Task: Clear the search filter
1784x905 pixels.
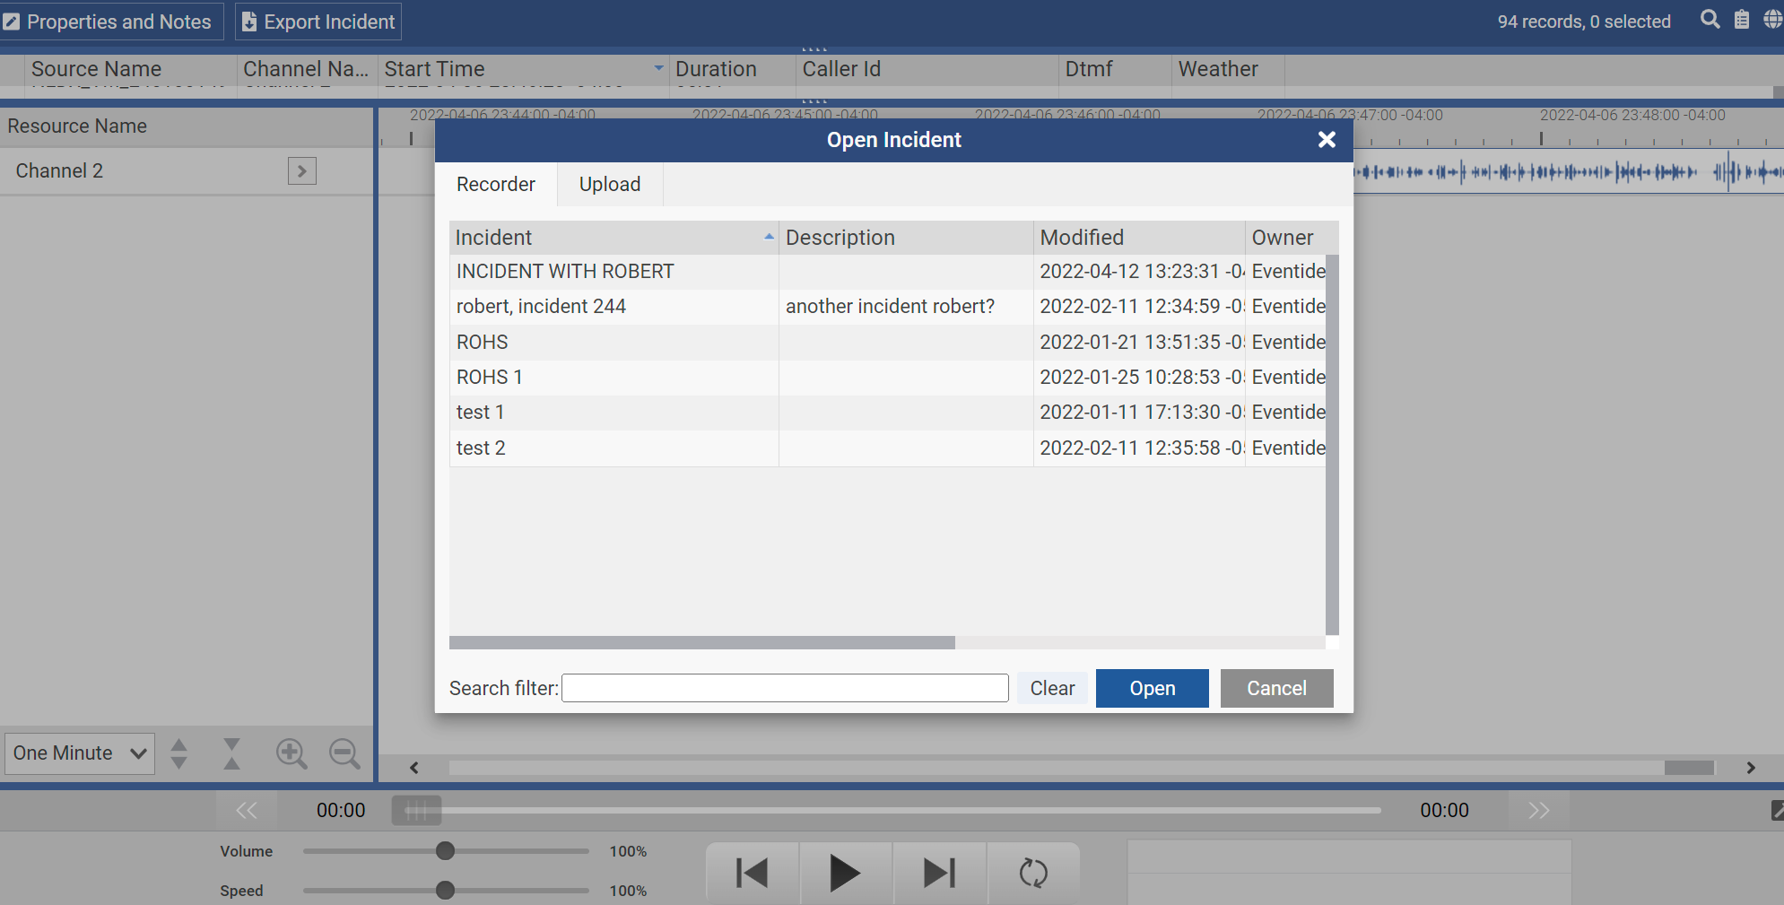Action: (x=1052, y=689)
